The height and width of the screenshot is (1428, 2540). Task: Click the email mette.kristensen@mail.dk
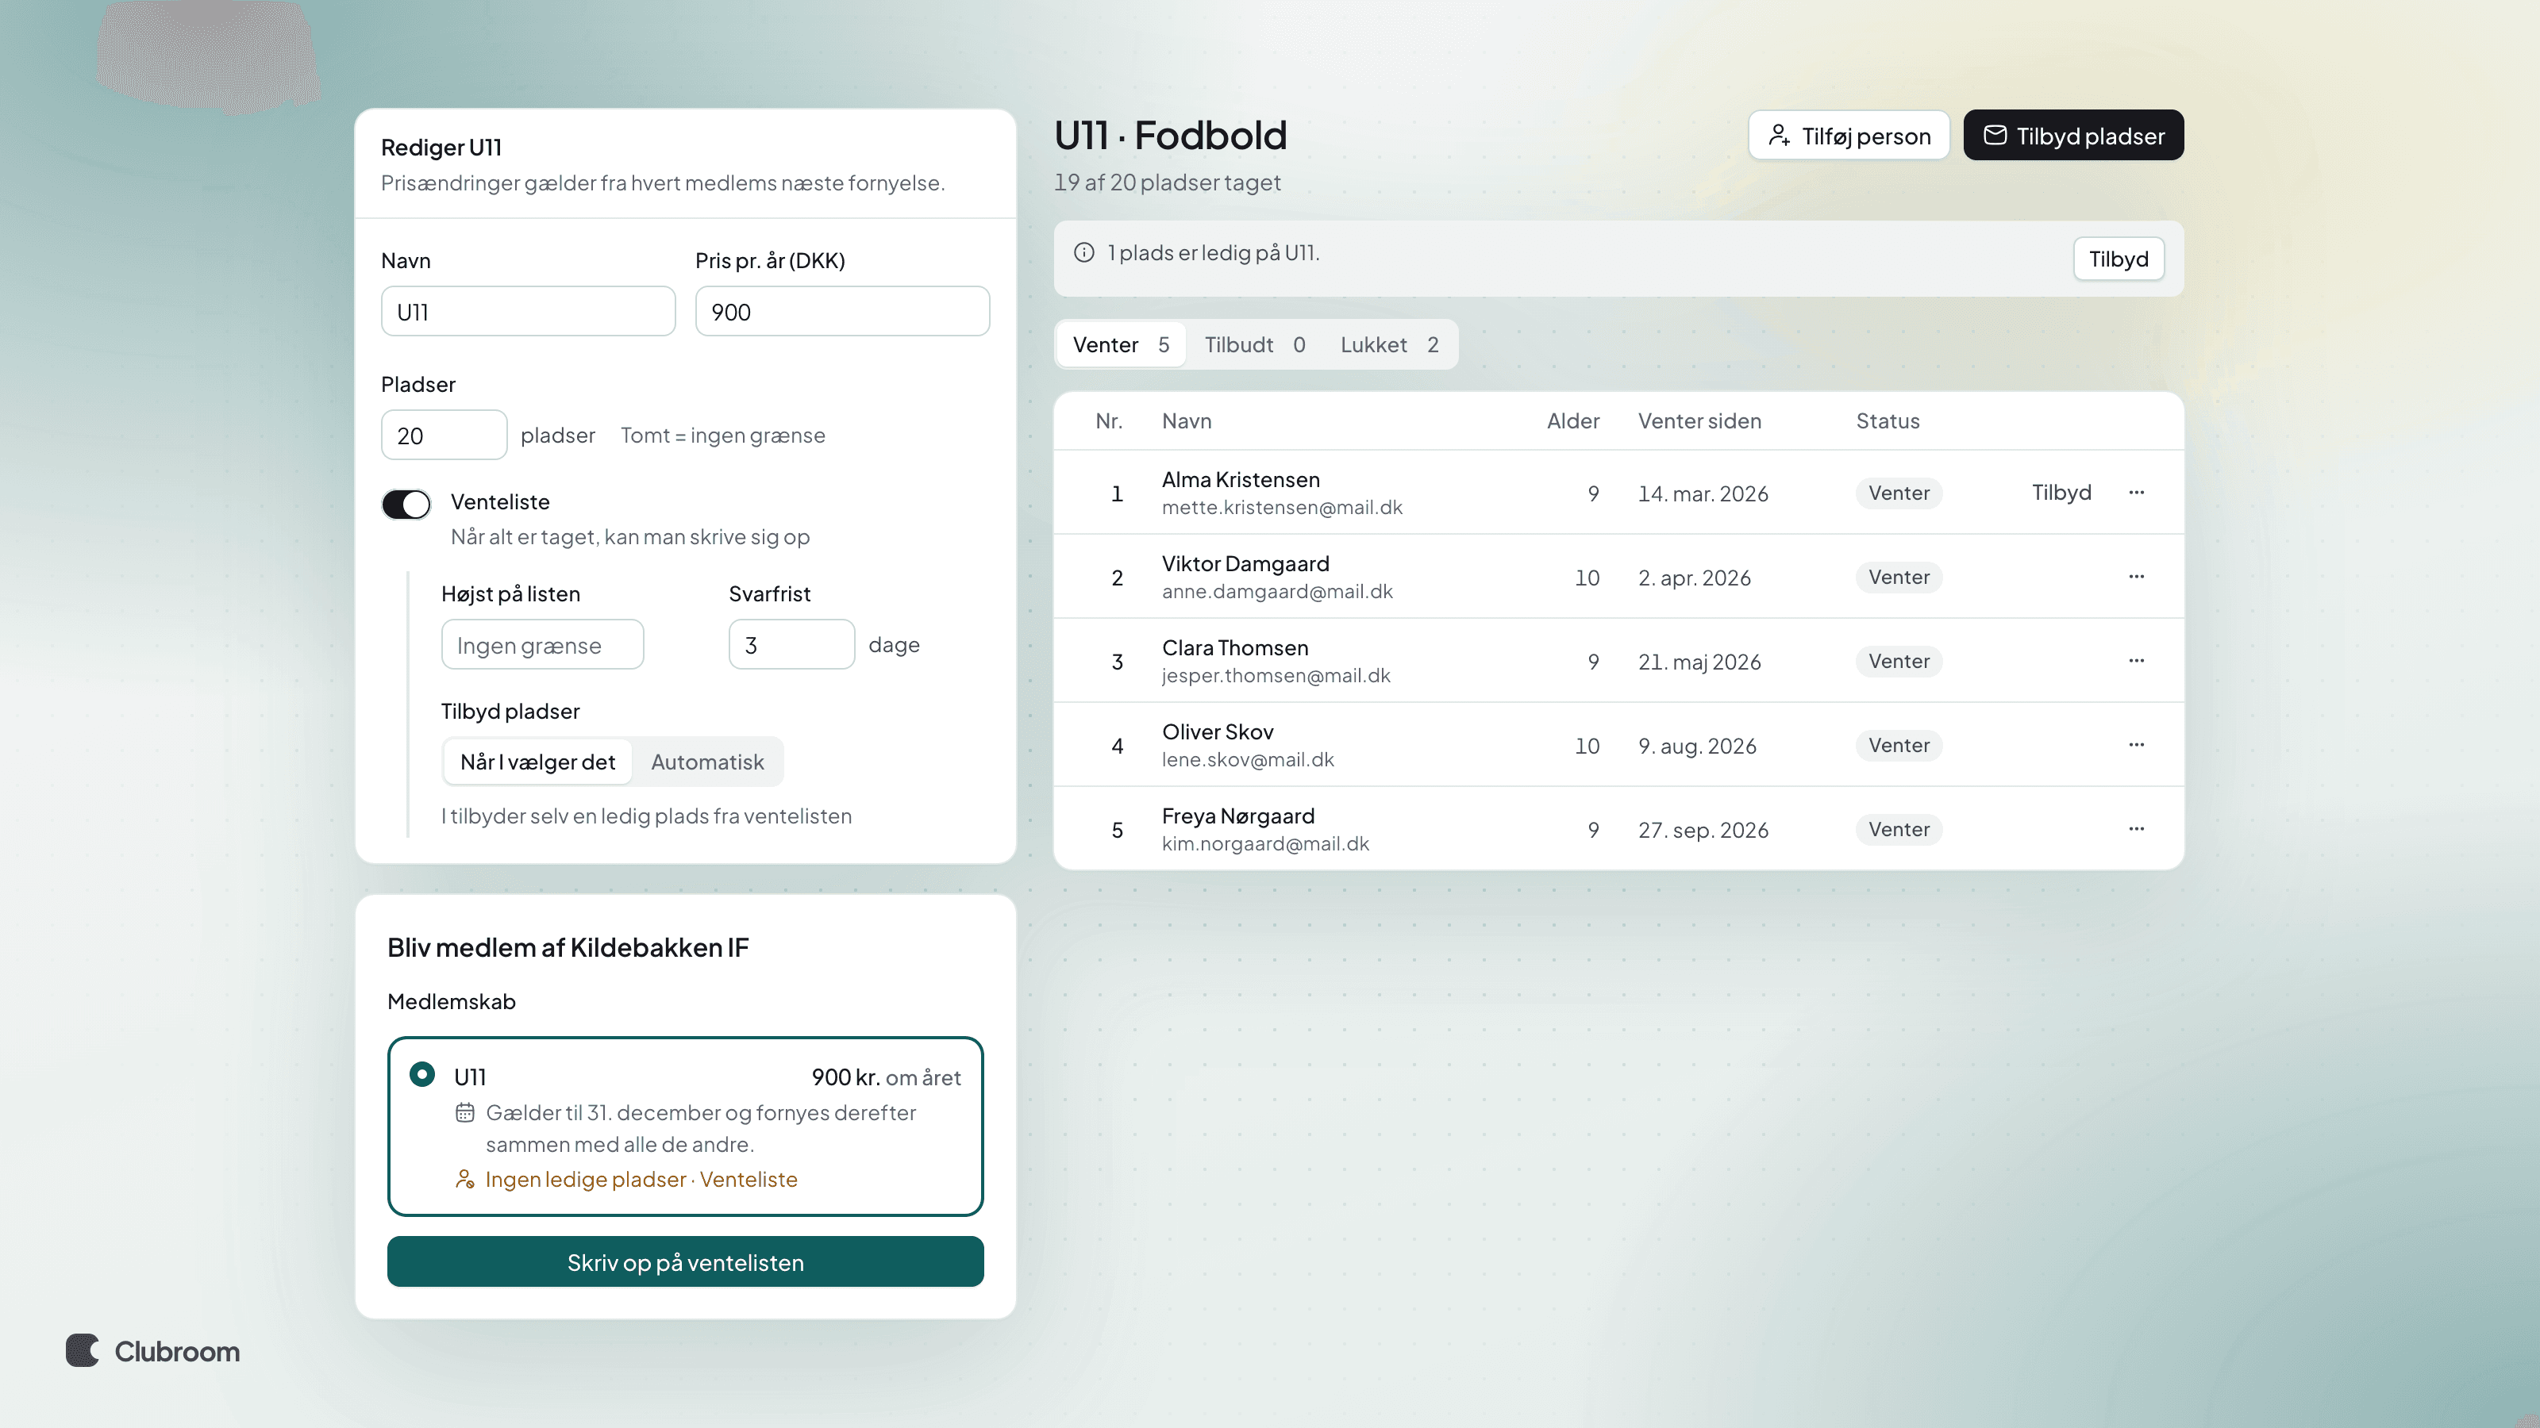pyautogui.click(x=1282, y=508)
